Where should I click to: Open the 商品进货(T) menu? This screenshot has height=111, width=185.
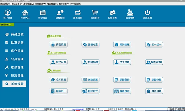coord(5,4)
